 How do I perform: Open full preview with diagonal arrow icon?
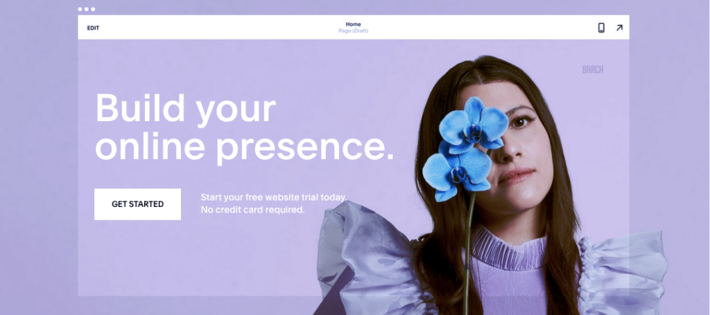click(619, 28)
